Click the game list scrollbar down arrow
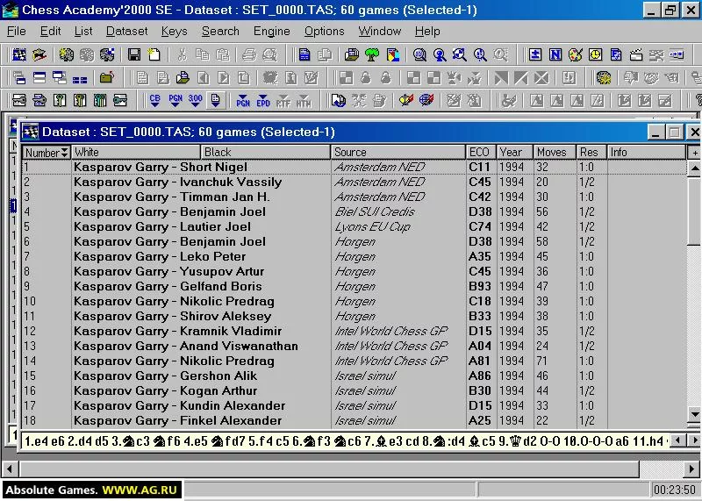Viewport: 702px width, 501px height. tap(694, 414)
